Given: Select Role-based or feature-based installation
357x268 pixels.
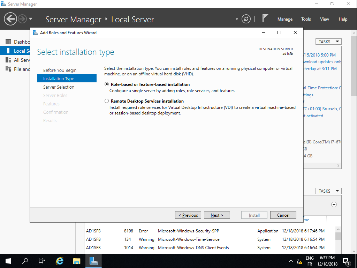Looking at the screenshot, I should point(107,84).
